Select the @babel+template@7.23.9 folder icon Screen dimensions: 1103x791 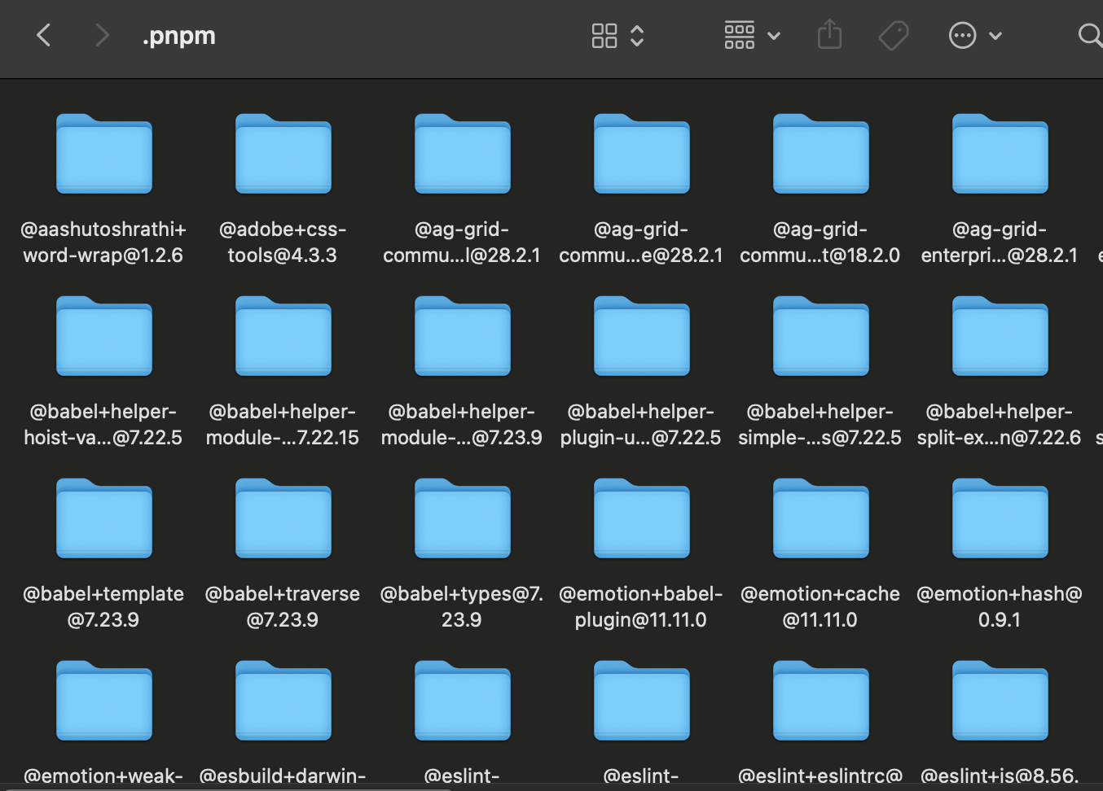pyautogui.click(x=104, y=518)
